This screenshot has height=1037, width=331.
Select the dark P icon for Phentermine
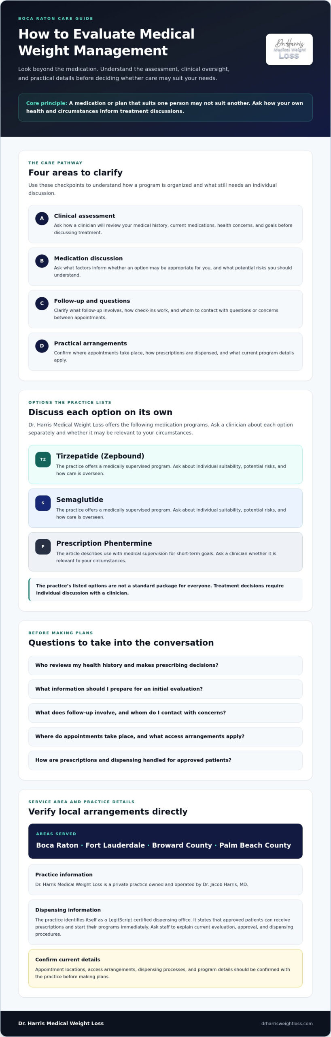click(43, 547)
